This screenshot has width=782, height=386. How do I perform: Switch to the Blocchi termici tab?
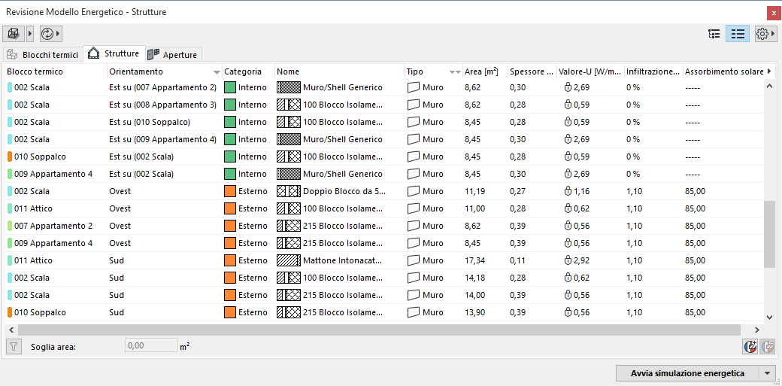43,54
